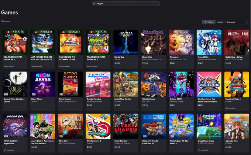The height and width of the screenshot is (155, 251).
Task: Click Game Pass badge on NINJA GAIDEN cover
Action: [6, 136]
